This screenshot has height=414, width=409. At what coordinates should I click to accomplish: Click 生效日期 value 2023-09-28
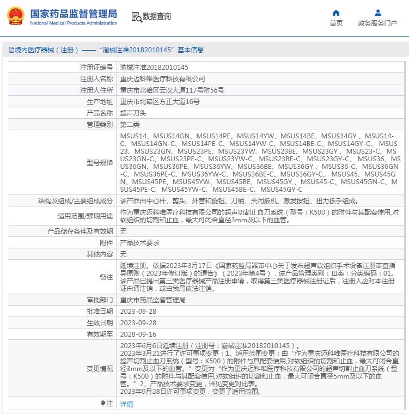click(x=138, y=322)
